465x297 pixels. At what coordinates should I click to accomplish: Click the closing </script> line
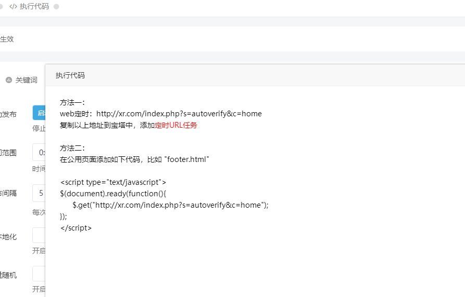pyautogui.click(x=76, y=228)
